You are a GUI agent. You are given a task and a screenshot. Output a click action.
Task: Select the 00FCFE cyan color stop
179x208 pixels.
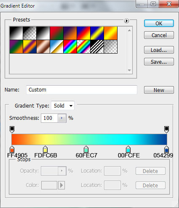pos(128,149)
